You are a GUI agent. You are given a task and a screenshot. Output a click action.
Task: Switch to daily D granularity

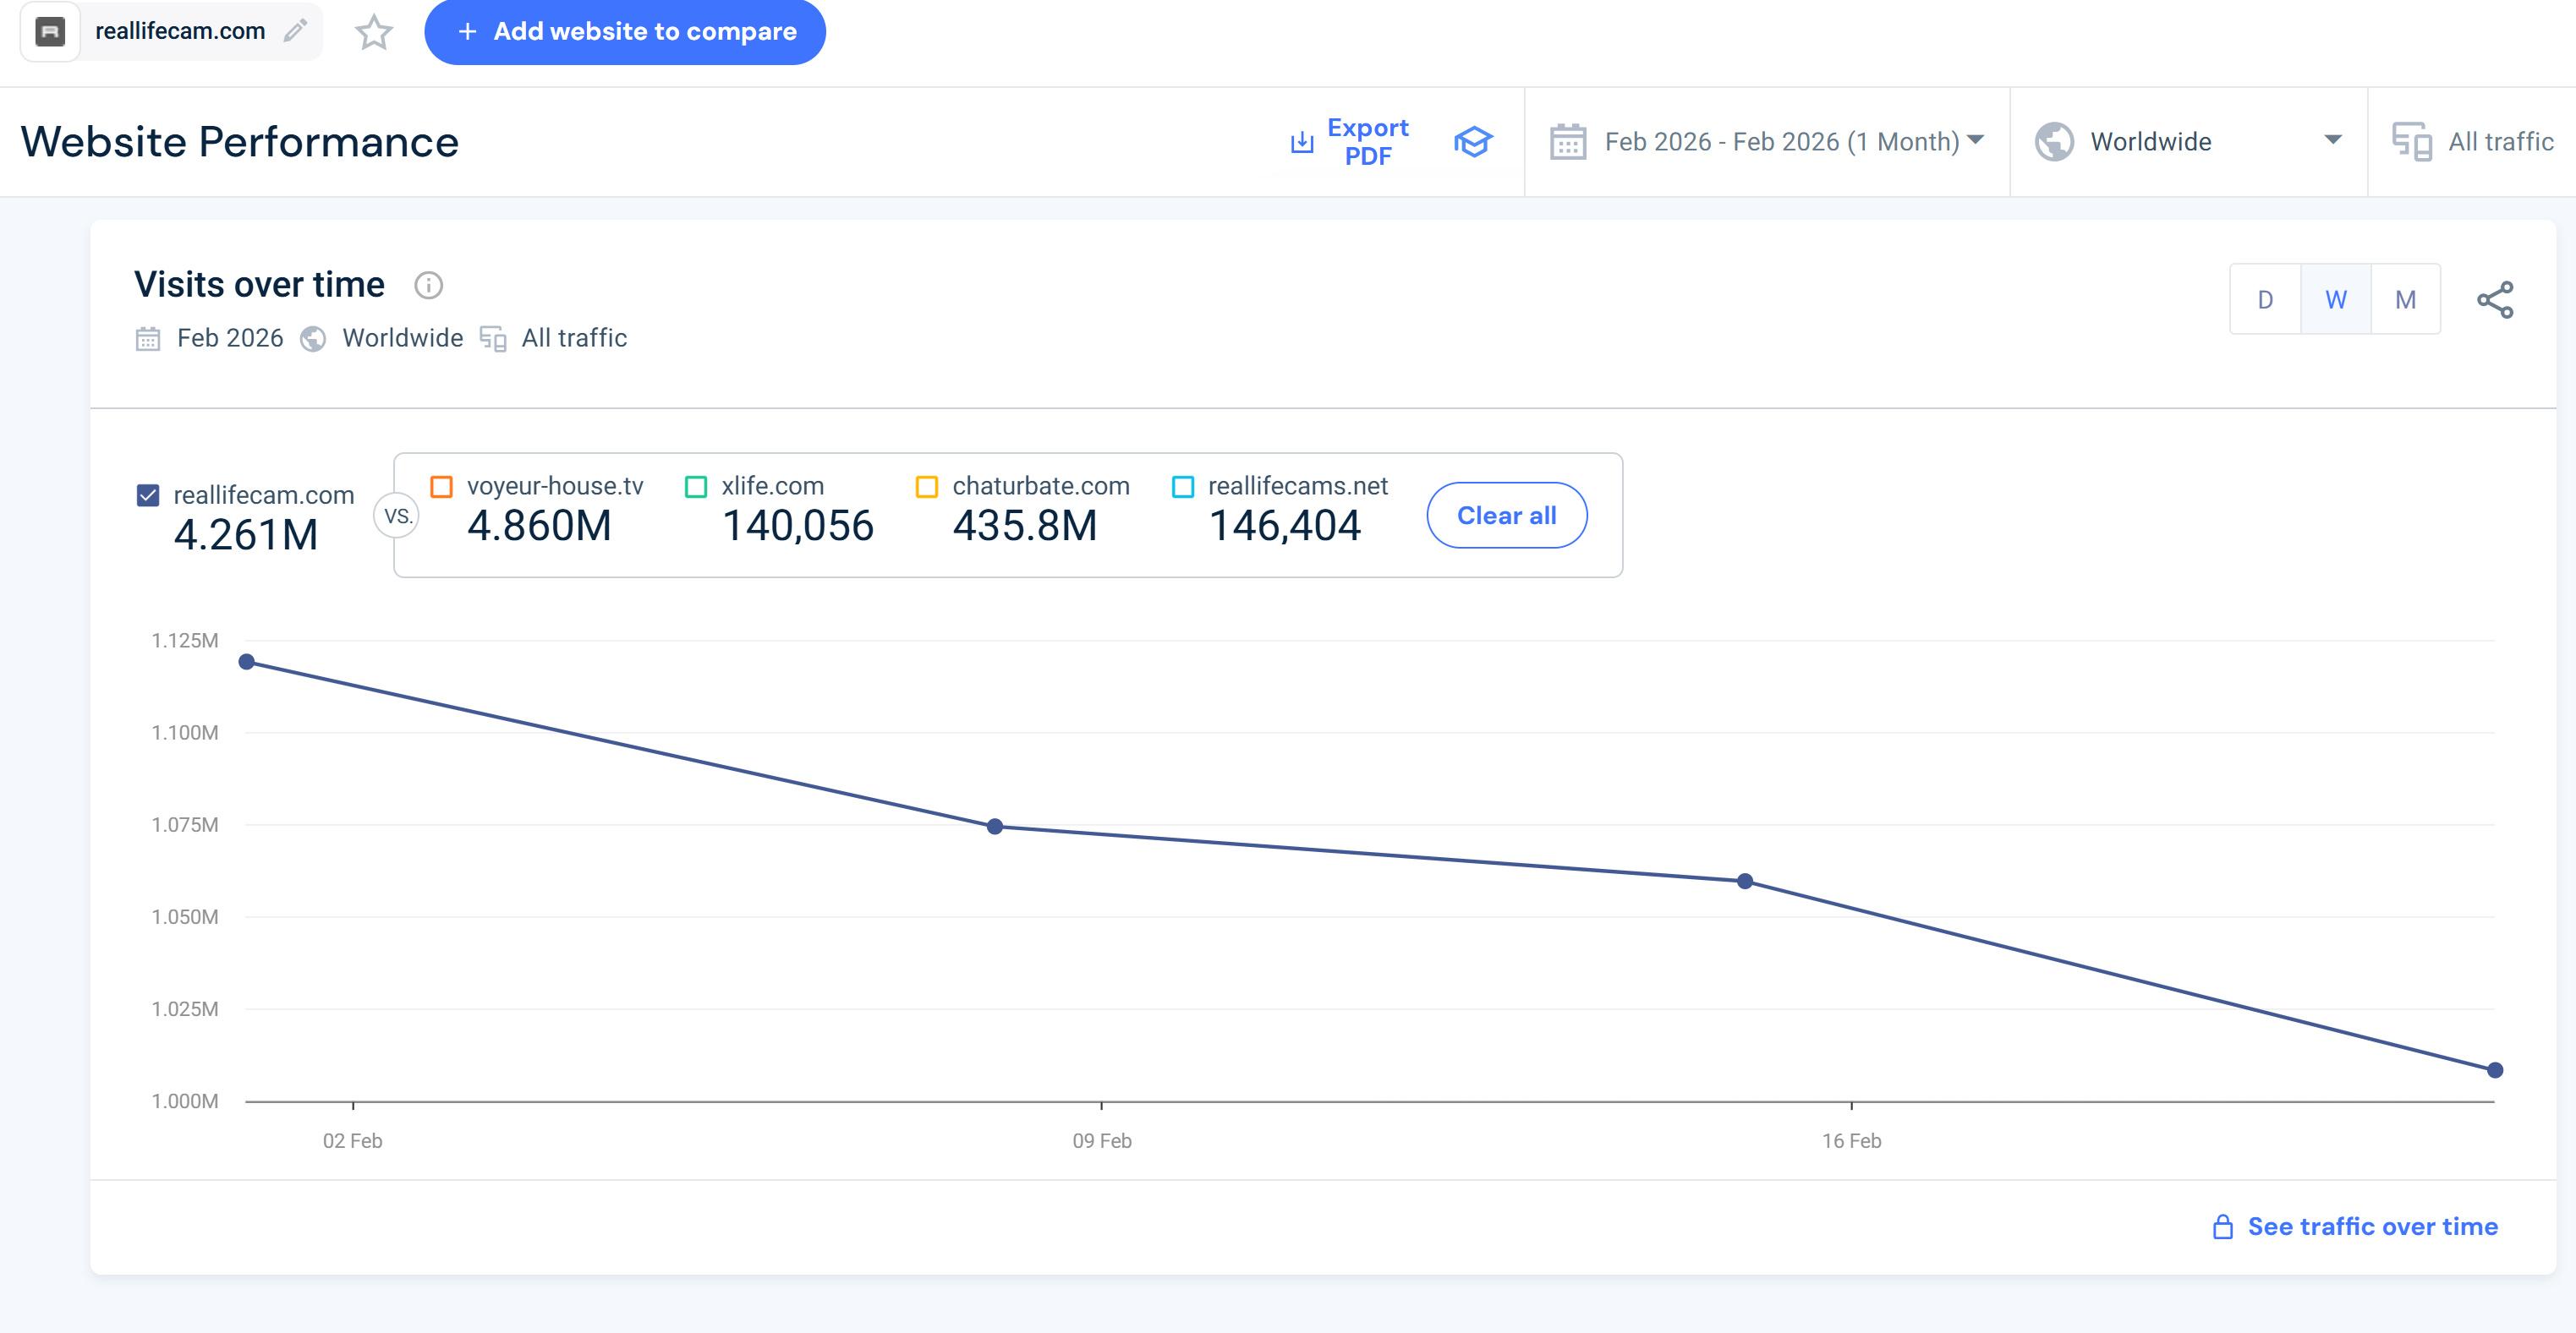[x=2265, y=300]
